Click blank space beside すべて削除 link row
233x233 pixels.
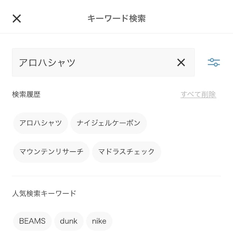pyautogui.click(x=110, y=94)
